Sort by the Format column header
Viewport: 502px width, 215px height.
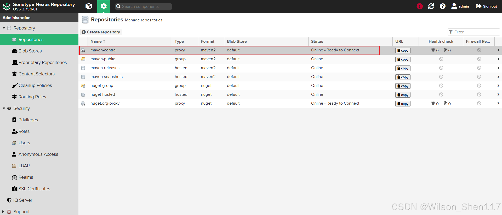[x=211, y=41]
